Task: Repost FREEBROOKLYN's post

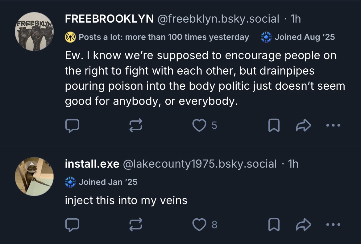Action: 136,126
